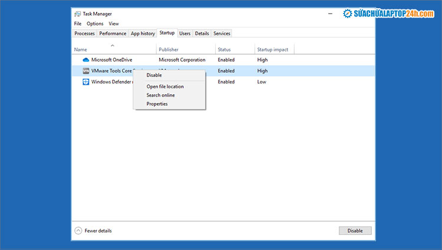Screen dimensions: 442x250
Task: Go to the App history tab
Action: (143, 34)
